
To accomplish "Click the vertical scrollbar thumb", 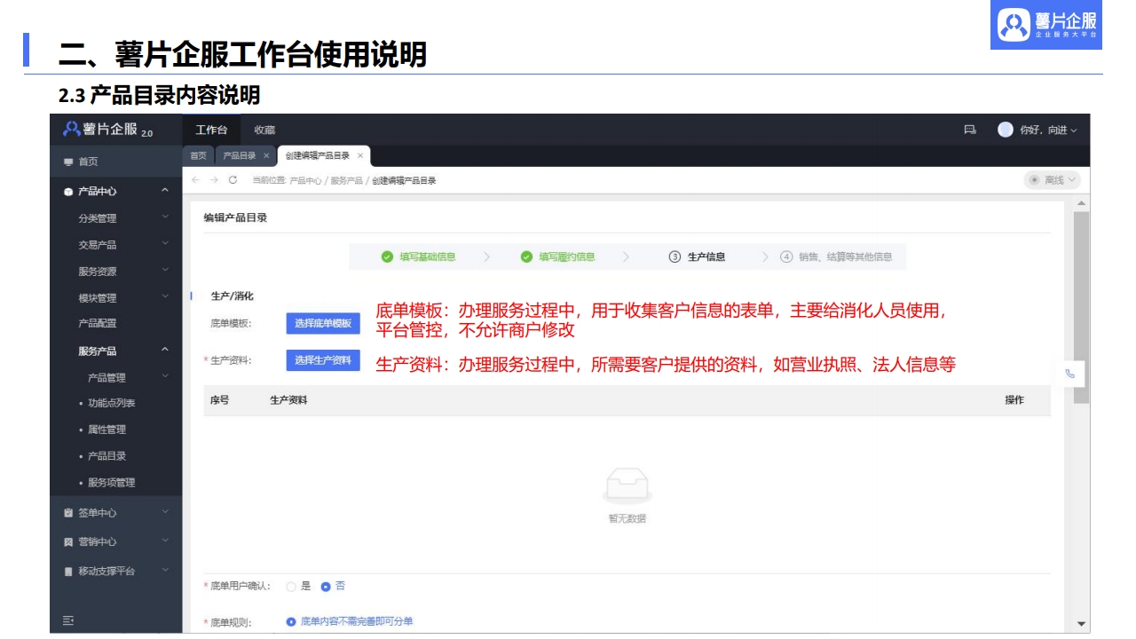I will pos(1081,307).
